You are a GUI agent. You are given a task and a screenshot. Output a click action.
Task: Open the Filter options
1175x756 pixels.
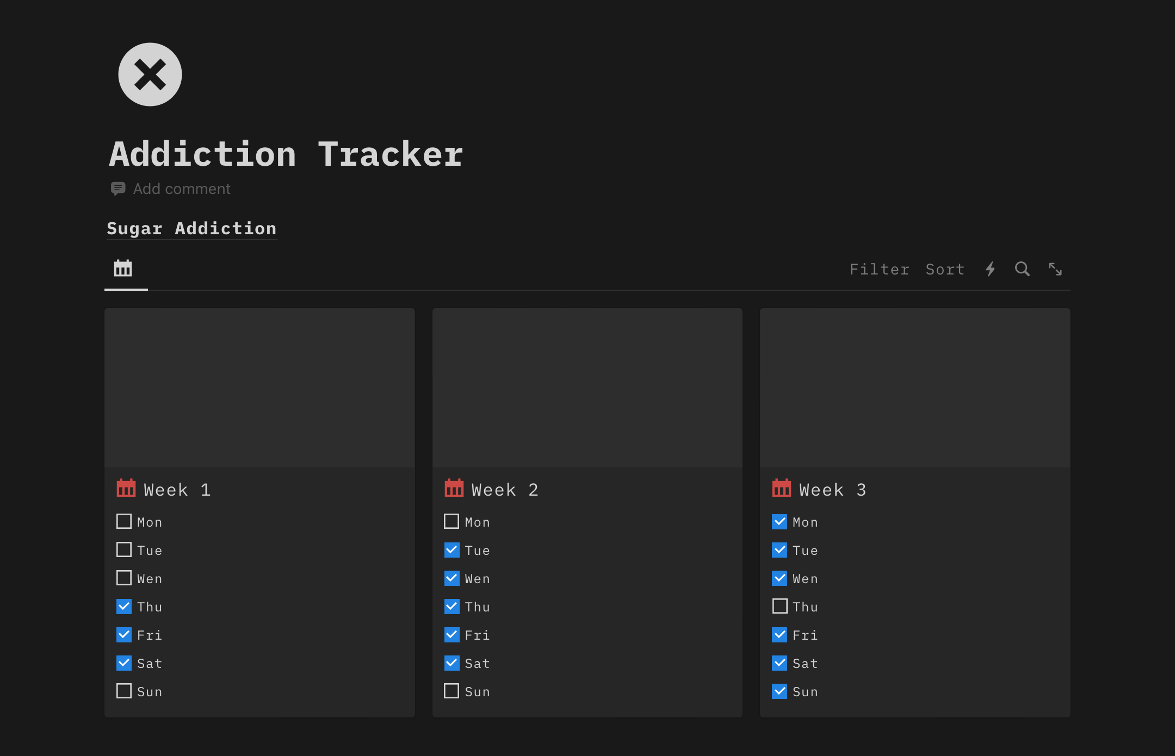(x=879, y=269)
